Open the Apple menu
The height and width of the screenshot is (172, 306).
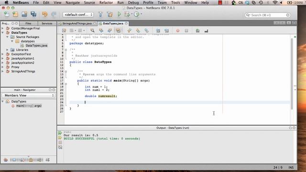[x=6, y=2]
